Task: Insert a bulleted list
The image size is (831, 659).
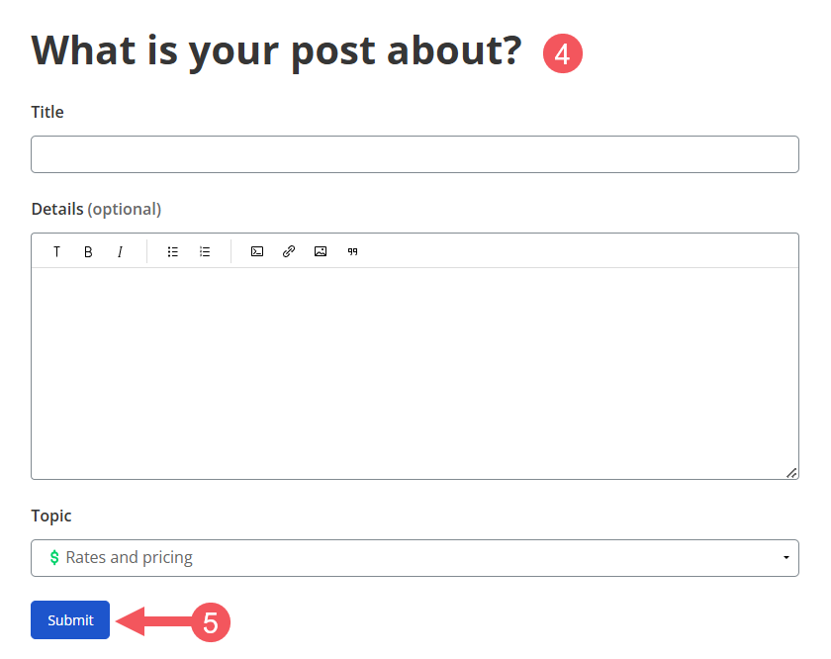Action: tap(173, 252)
